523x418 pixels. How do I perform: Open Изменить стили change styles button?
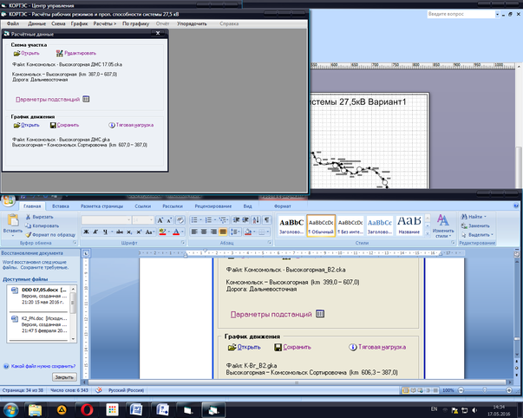(x=443, y=225)
